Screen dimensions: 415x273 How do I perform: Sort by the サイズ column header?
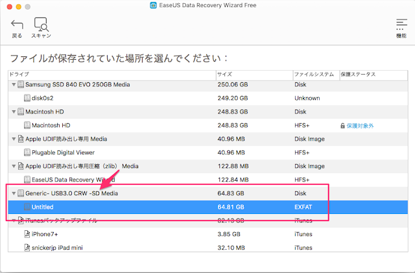click(x=254, y=75)
